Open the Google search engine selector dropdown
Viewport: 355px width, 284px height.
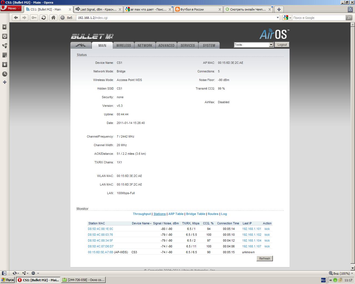click(x=287, y=17)
